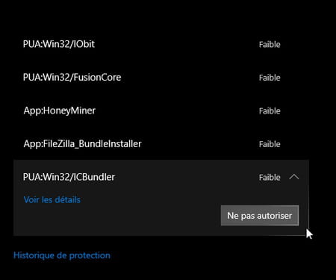The image size is (336, 280).
Task: Click the Ne pas autoriser button
Action: [x=260, y=216]
